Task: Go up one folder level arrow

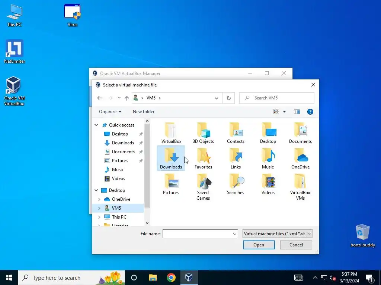Action: 127,98
